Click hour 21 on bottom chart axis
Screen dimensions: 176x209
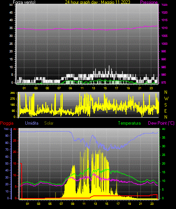coord(140,204)
